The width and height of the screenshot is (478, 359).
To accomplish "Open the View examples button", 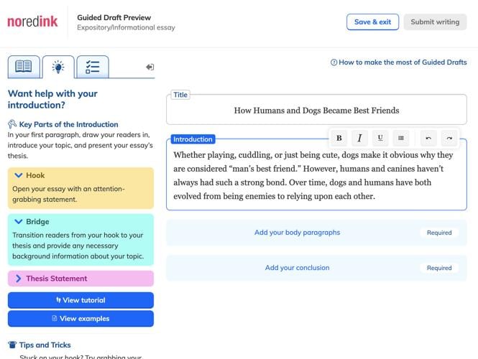I will point(81,319).
